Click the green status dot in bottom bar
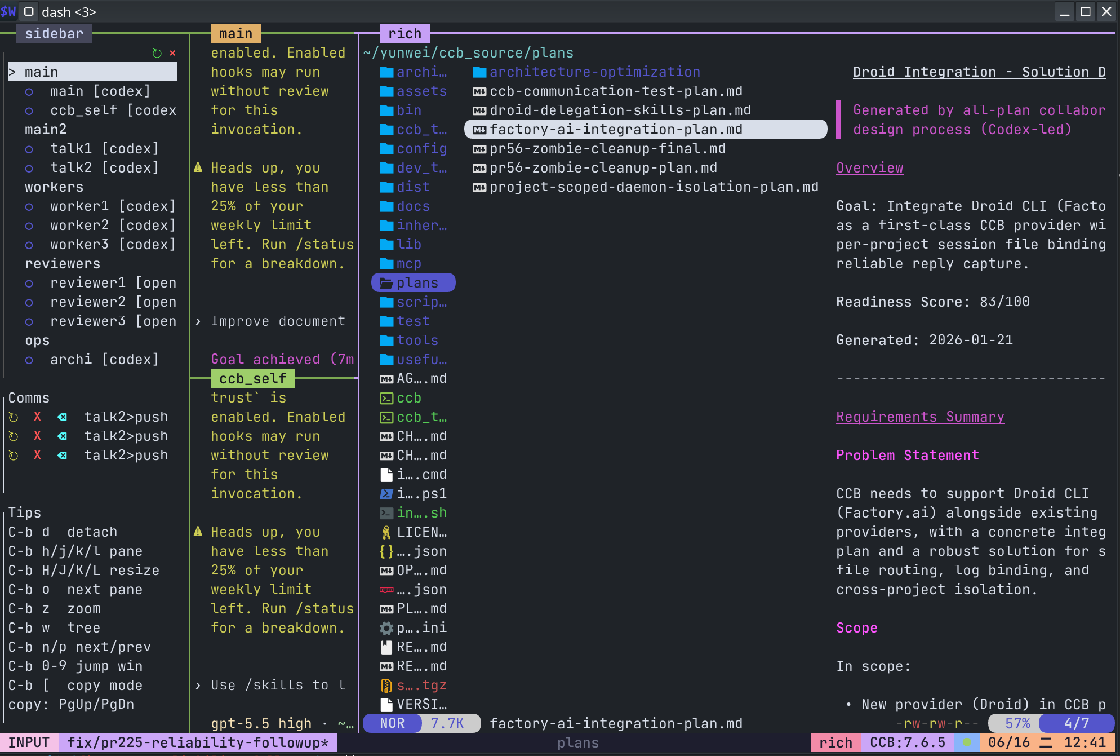The width and height of the screenshot is (1120, 756). (x=967, y=742)
